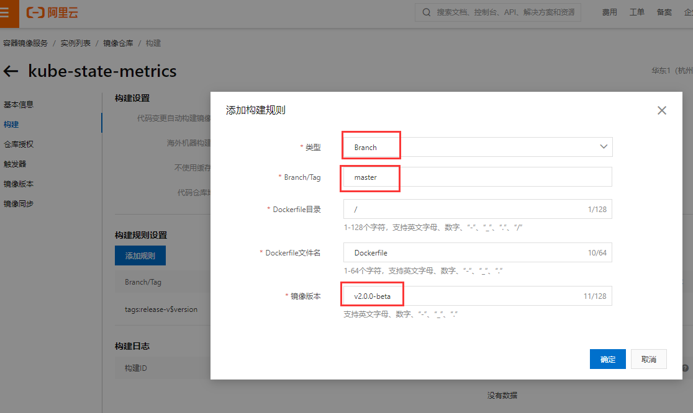Open 镜像仓库 breadcrumb link

point(118,43)
